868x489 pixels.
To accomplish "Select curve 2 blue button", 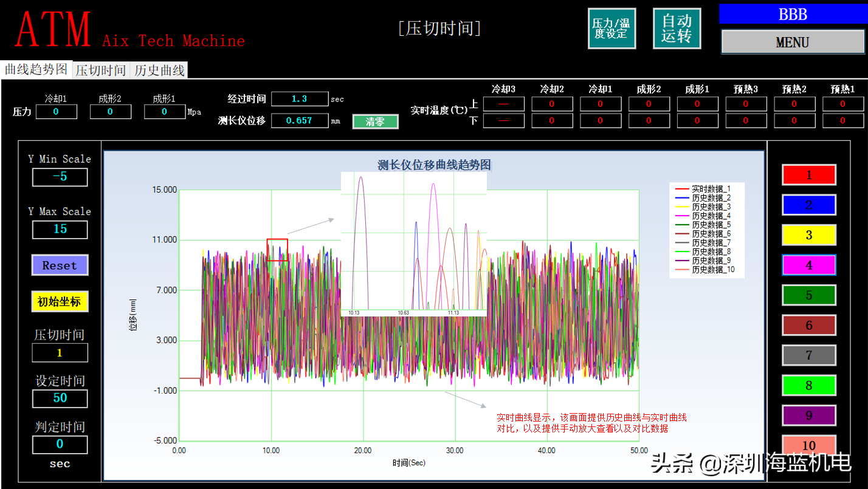I will point(808,205).
